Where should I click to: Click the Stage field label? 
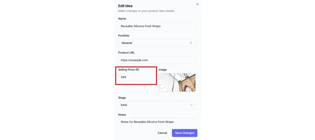(122, 98)
